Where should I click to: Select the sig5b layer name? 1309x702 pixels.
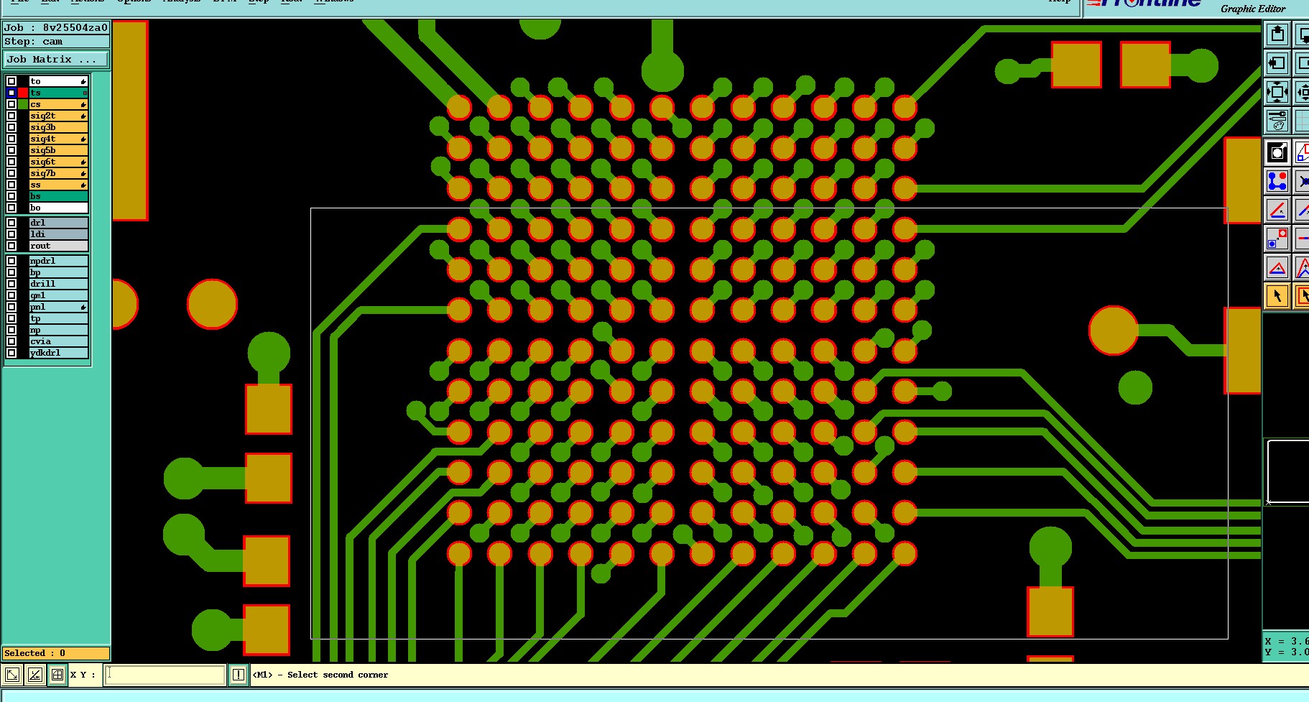(x=59, y=150)
